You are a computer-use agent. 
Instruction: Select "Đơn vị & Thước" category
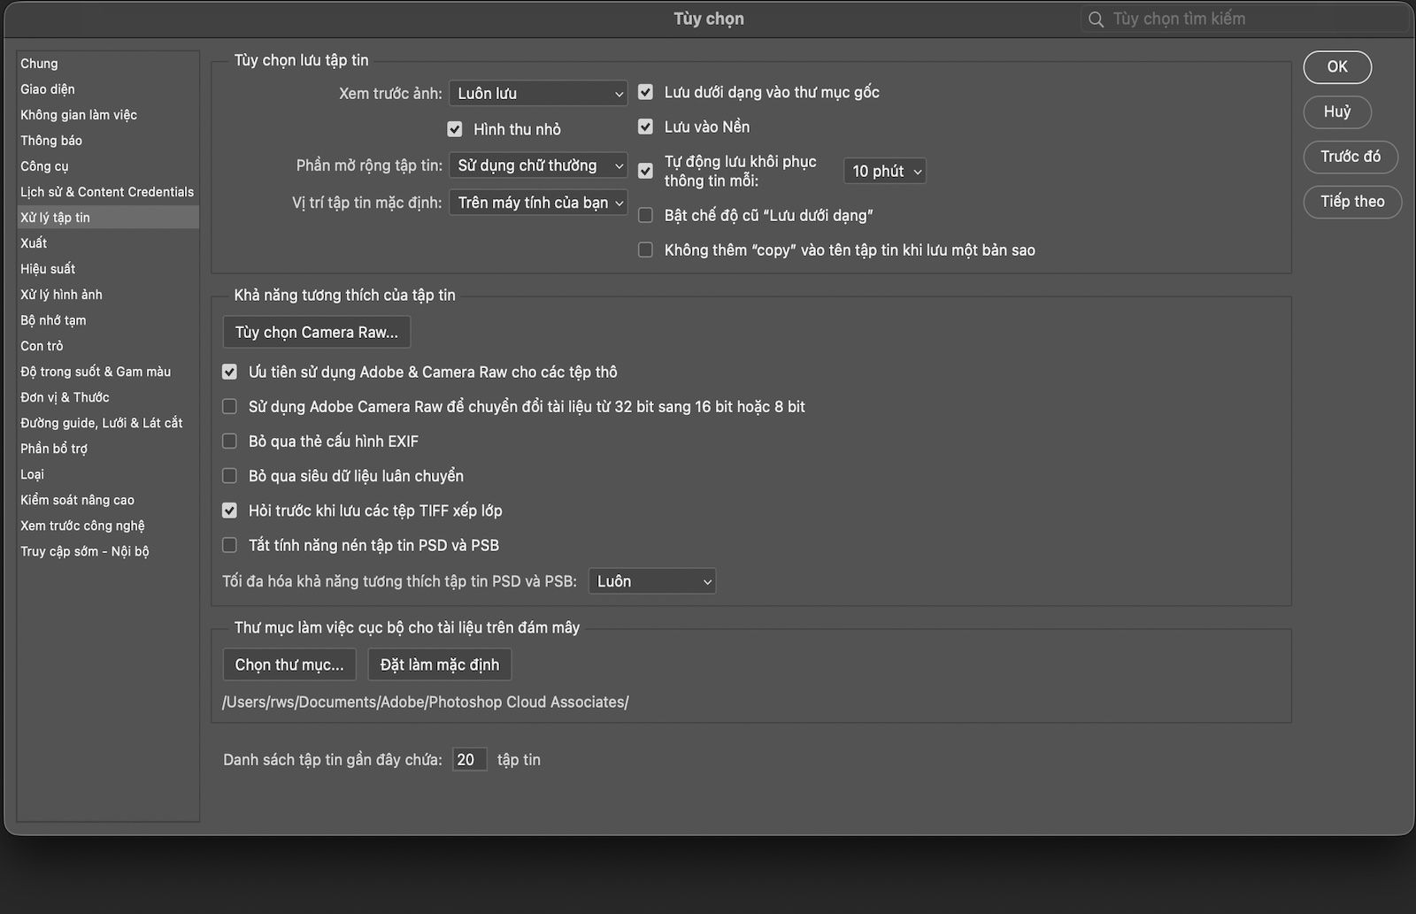pyautogui.click(x=108, y=397)
